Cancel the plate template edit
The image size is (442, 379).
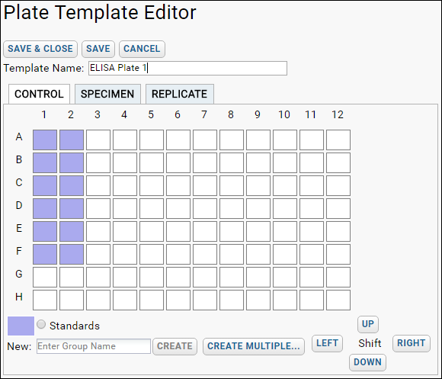(142, 49)
